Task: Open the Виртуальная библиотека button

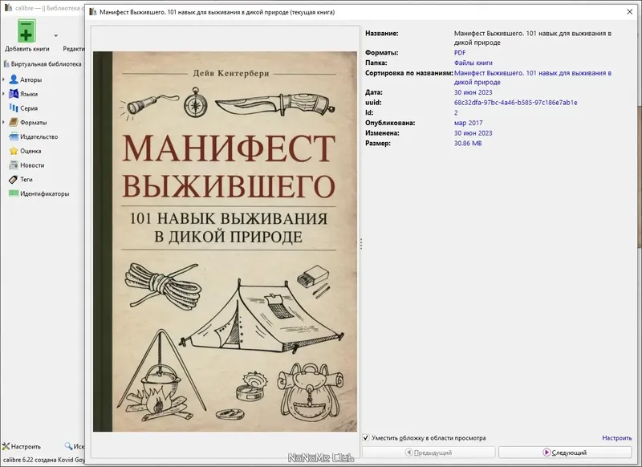Action: (43, 64)
